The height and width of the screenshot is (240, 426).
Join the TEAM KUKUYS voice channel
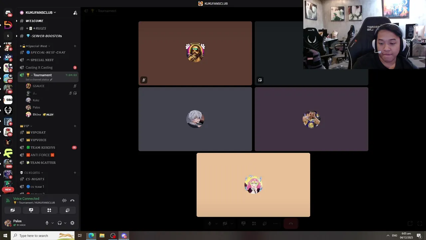tap(48, 147)
